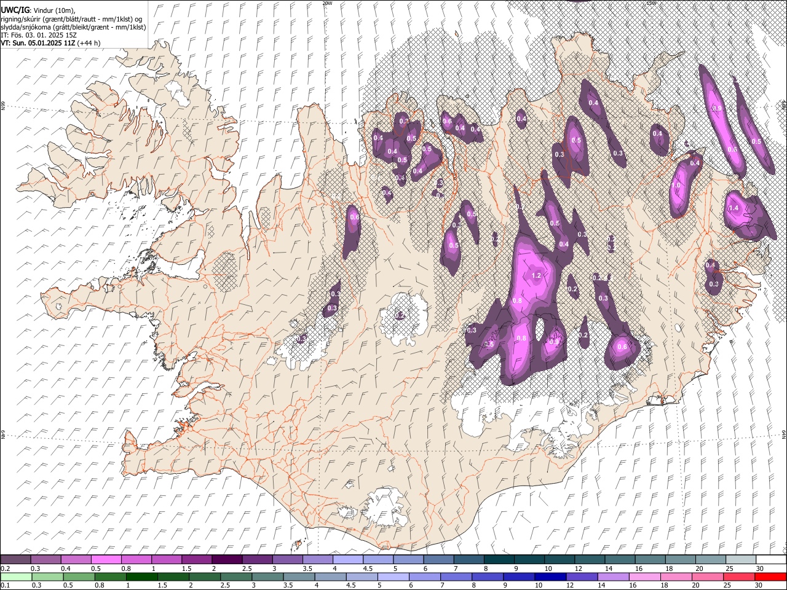Select the palest green swatch above 0.1
787x590 pixels.
point(16,576)
